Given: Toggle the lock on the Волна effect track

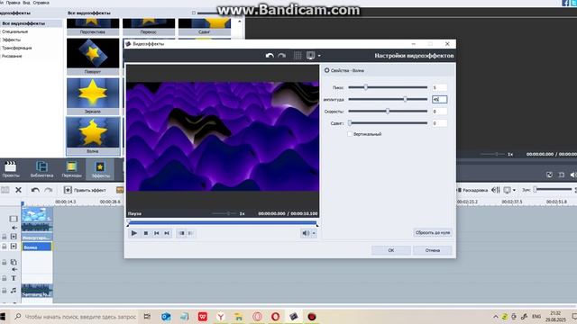Looking at the screenshot, I should tap(4, 247).
